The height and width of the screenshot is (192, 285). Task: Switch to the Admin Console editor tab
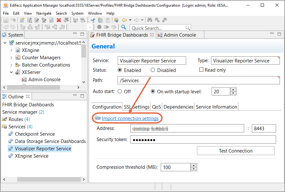click(x=180, y=35)
